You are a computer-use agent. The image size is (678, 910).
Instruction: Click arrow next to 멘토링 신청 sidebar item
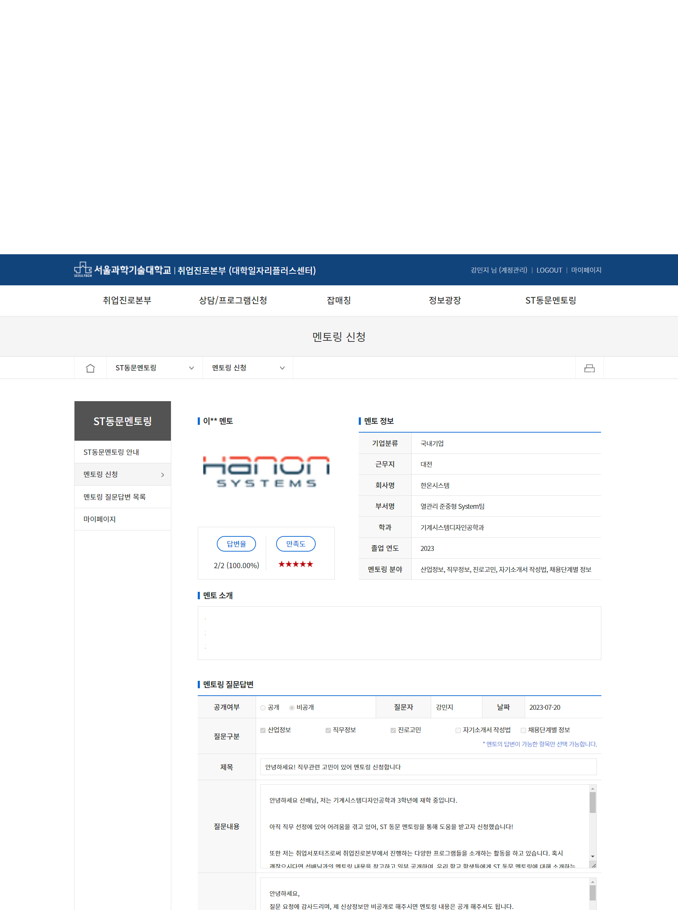click(x=162, y=475)
